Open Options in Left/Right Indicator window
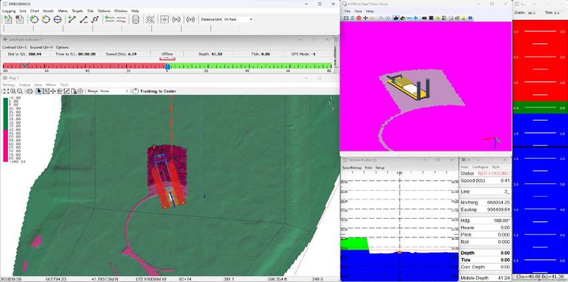The height and width of the screenshot is (282, 568). [x=62, y=47]
